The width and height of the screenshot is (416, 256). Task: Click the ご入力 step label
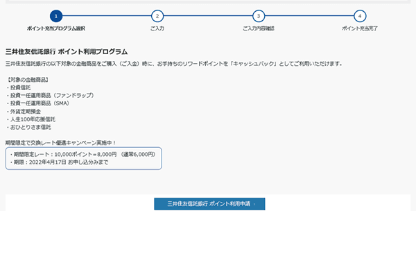pyautogui.click(x=157, y=28)
